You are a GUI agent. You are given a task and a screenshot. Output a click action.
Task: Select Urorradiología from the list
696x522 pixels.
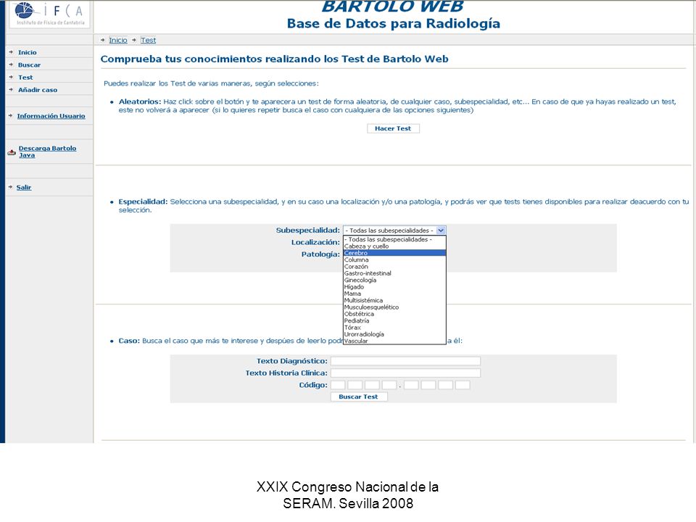click(x=394, y=334)
